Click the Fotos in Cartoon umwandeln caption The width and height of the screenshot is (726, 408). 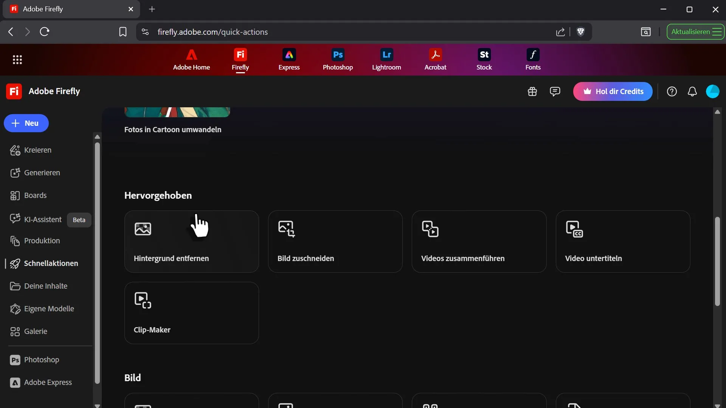click(173, 130)
